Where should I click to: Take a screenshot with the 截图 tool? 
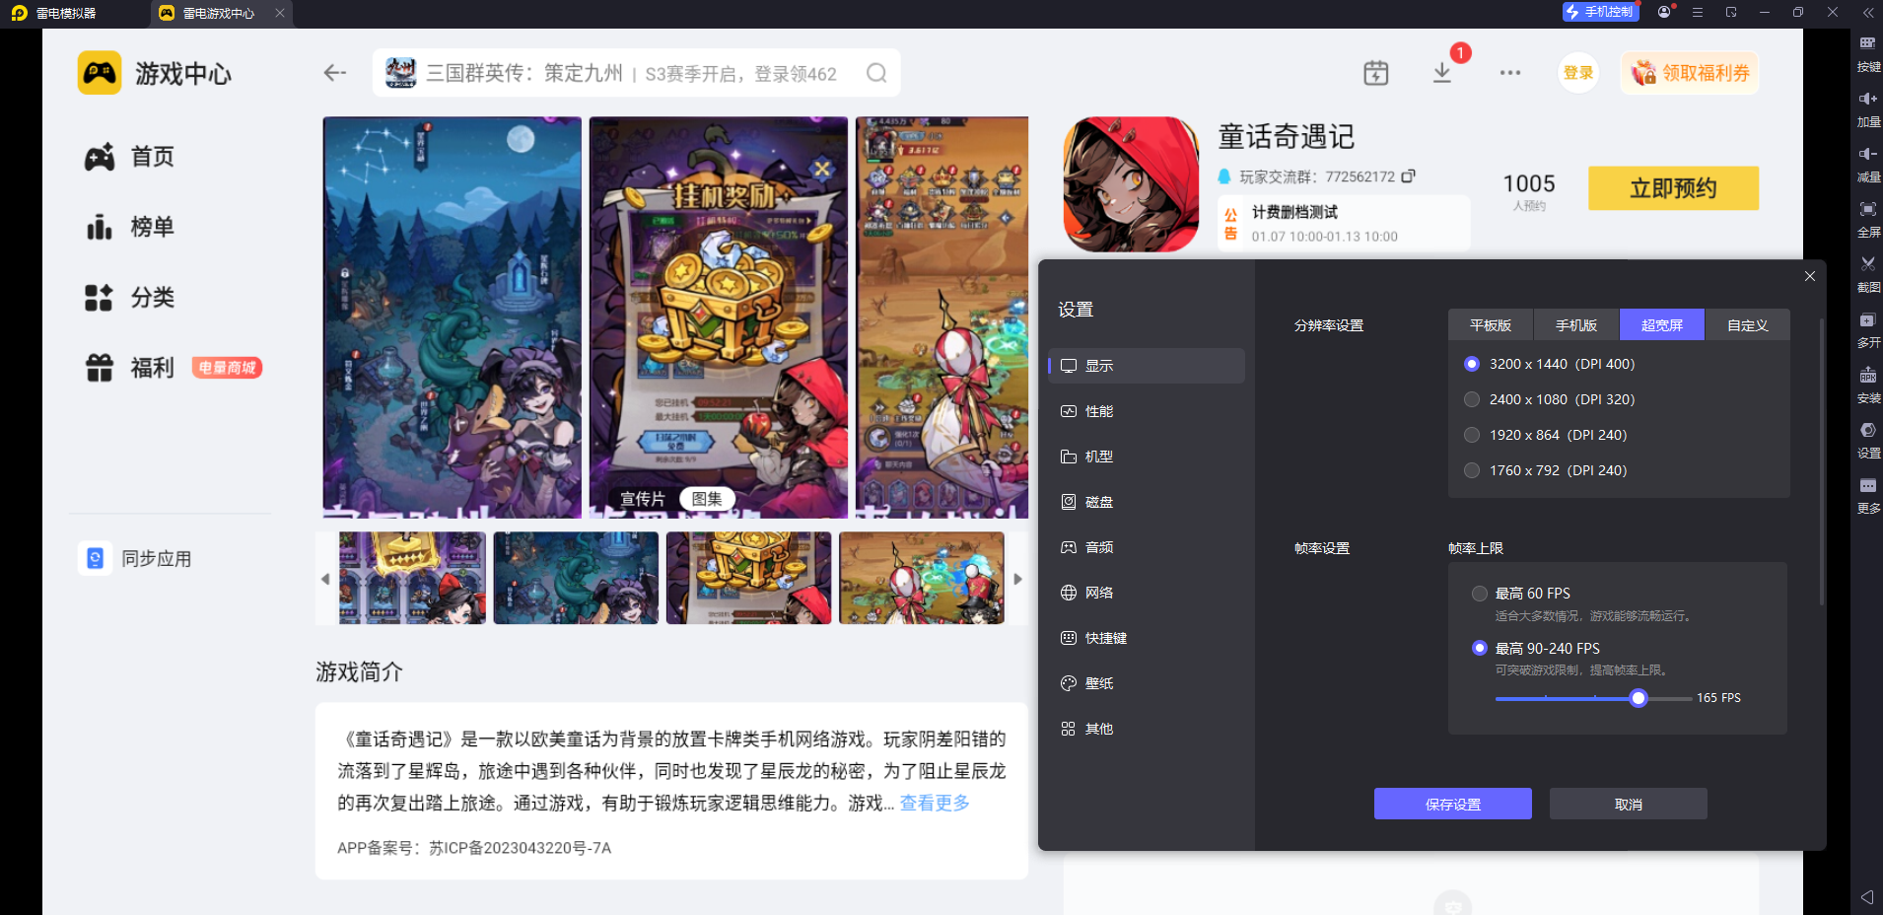[1868, 274]
